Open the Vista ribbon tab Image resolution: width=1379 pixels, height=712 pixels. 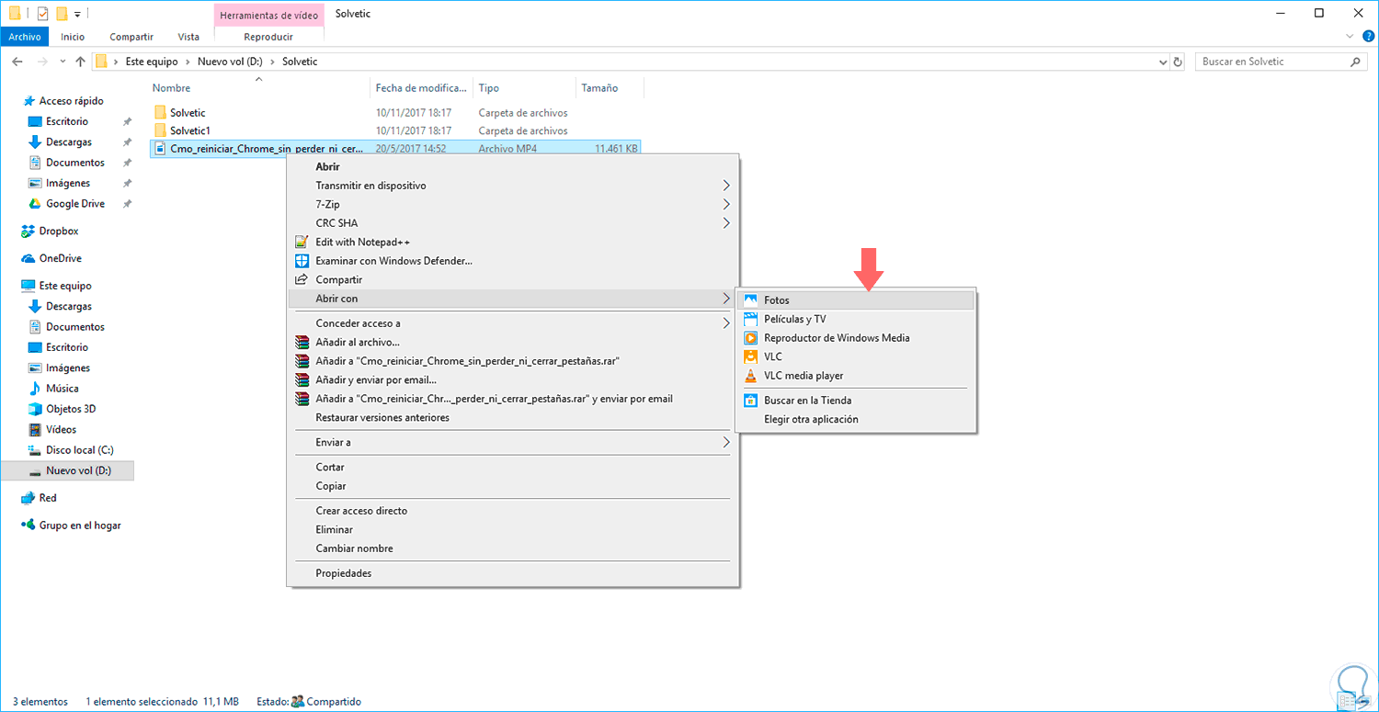pos(188,37)
